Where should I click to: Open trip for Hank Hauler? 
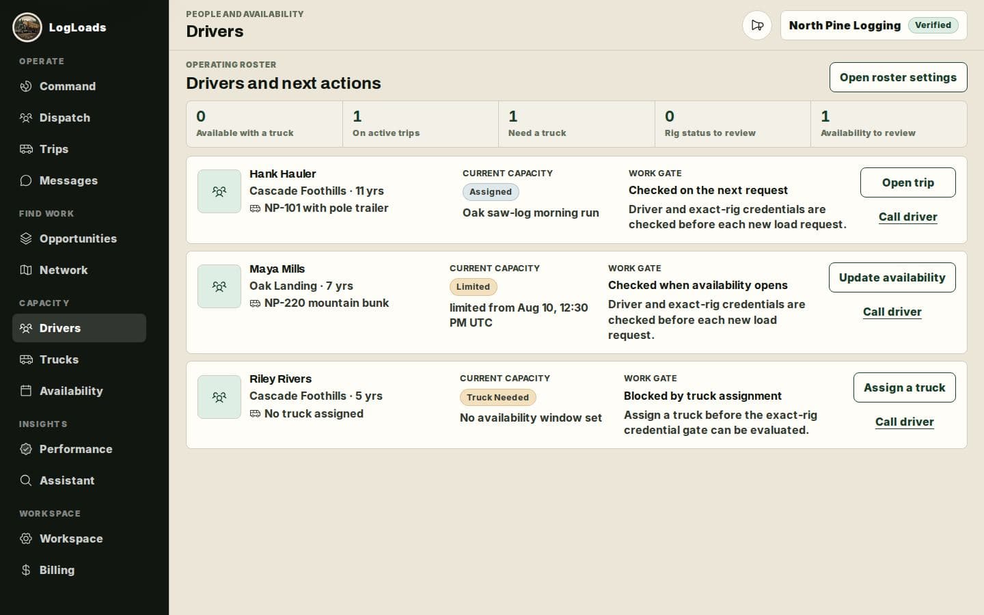pyautogui.click(x=907, y=182)
